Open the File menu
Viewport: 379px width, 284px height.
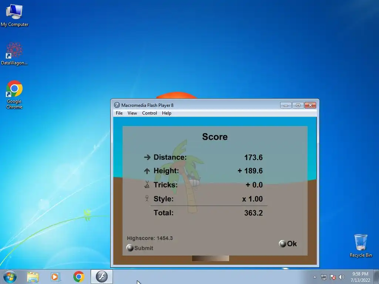pyautogui.click(x=119, y=113)
